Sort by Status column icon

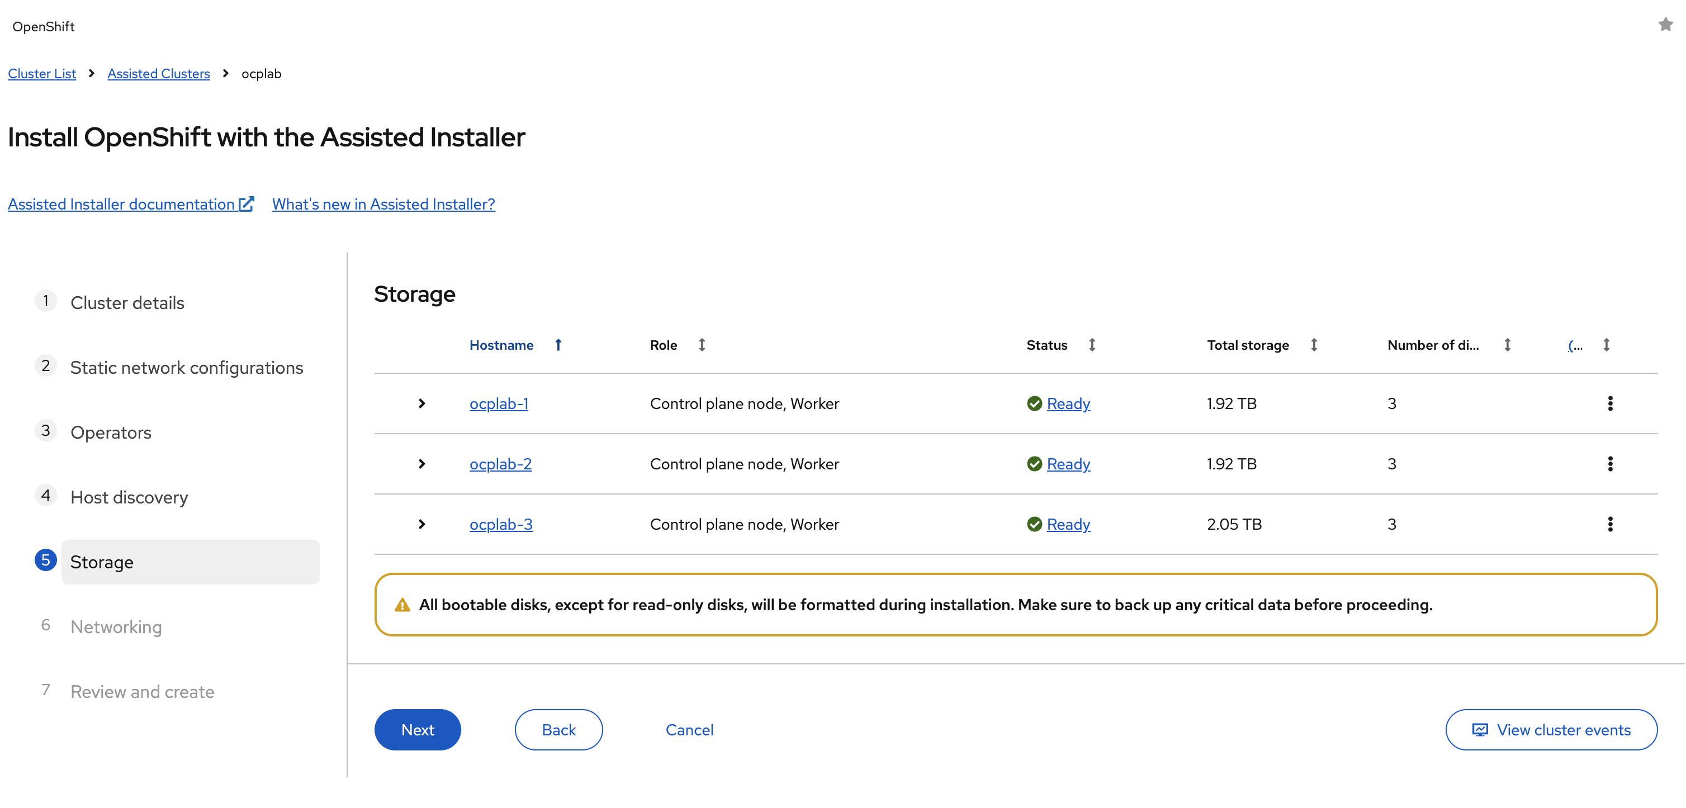(1092, 345)
